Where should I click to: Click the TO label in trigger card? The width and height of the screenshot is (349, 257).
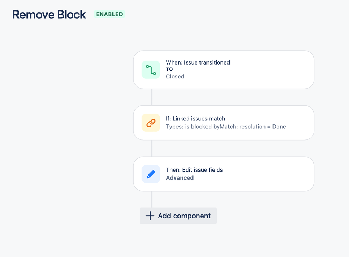pos(169,69)
